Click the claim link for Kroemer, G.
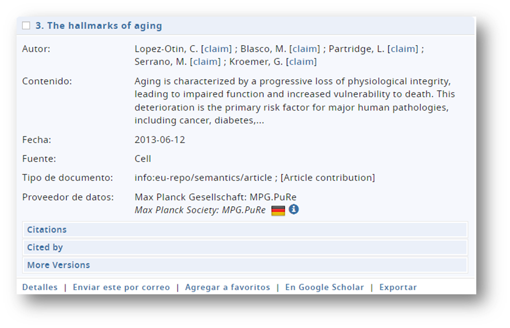Screen dimensions: 510x328 click(x=301, y=62)
